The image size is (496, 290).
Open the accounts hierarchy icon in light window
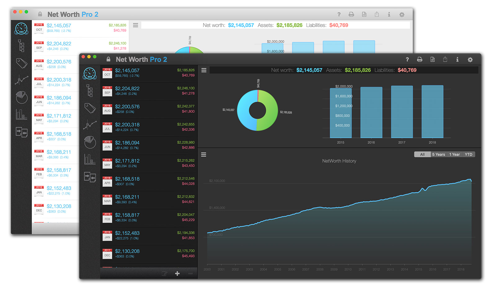tap(21, 46)
